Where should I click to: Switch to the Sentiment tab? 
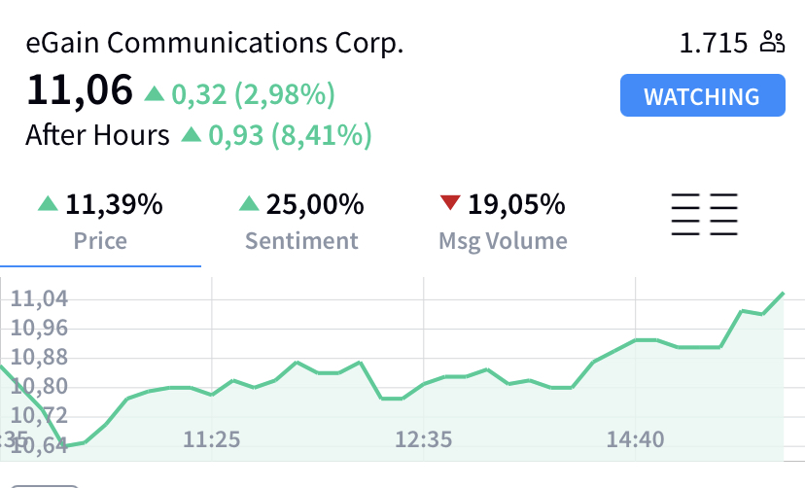point(301,222)
